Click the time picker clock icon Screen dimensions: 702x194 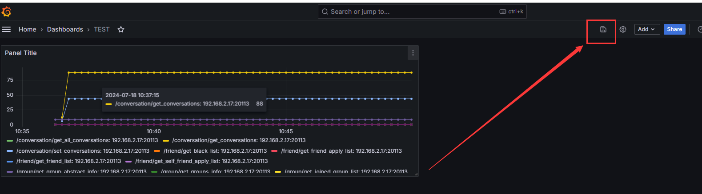coord(699,29)
